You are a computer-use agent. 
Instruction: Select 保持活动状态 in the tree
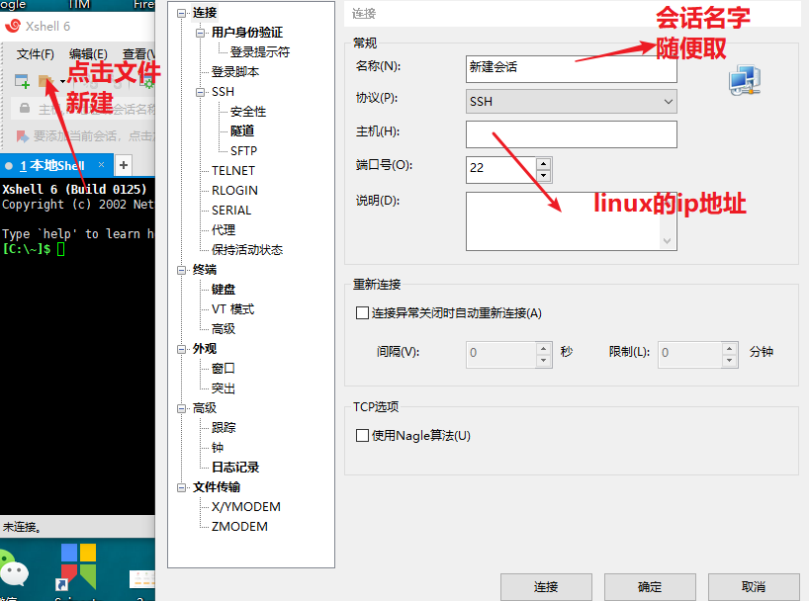click(x=247, y=250)
